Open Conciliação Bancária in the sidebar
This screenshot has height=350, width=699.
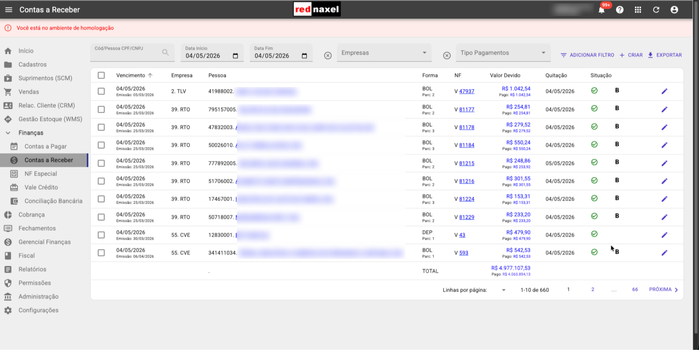click(44, 201)
